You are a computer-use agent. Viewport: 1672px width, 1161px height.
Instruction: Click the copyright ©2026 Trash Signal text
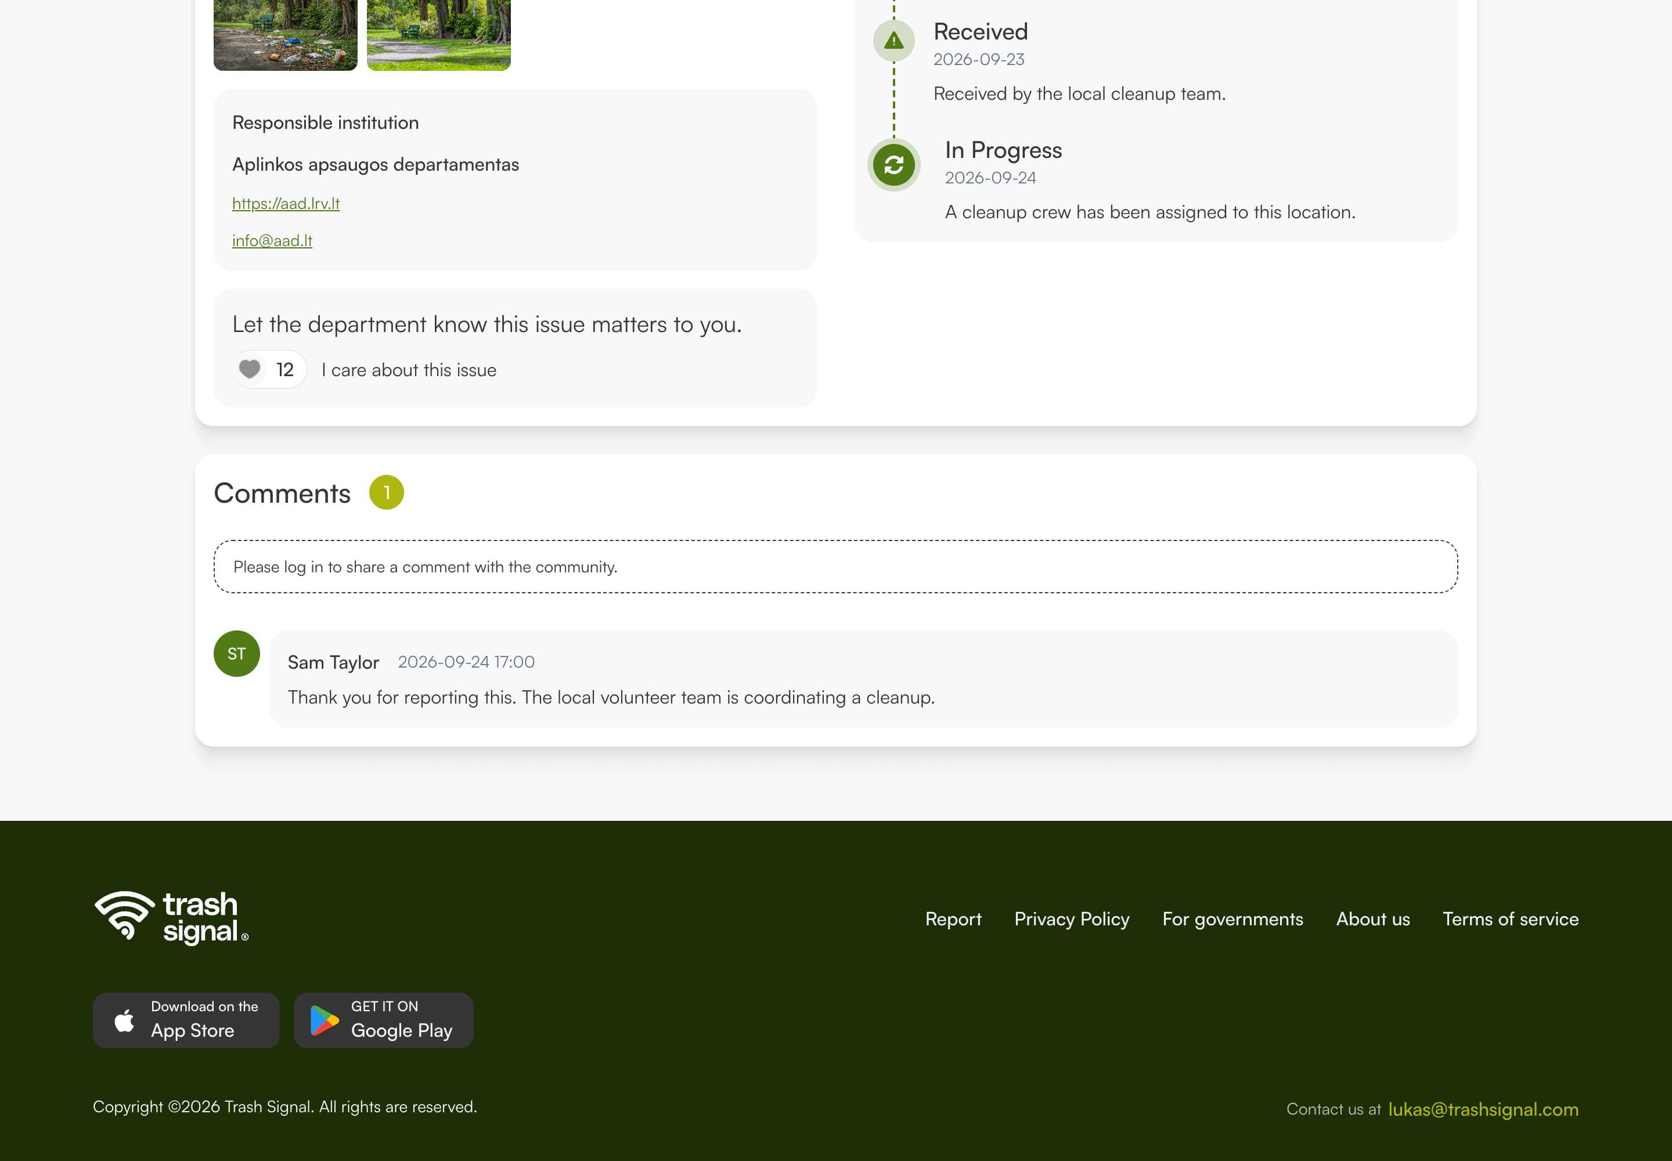coord(284,1106)
